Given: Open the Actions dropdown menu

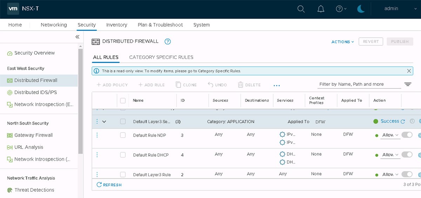Looking at the screenshot, I should coord(342,42).
